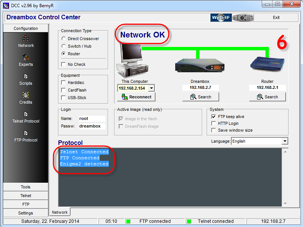The width and height of the screenshot is (303, 227).
Task: Click the DCC title bar app icon
Action: pos(6,6)
